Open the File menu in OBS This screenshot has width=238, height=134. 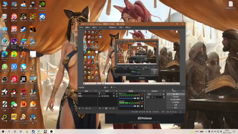(81, 27)
